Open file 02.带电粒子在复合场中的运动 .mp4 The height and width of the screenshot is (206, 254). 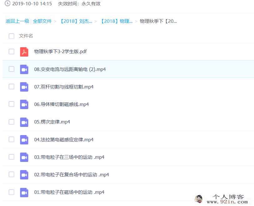click(x=72, y=175)
